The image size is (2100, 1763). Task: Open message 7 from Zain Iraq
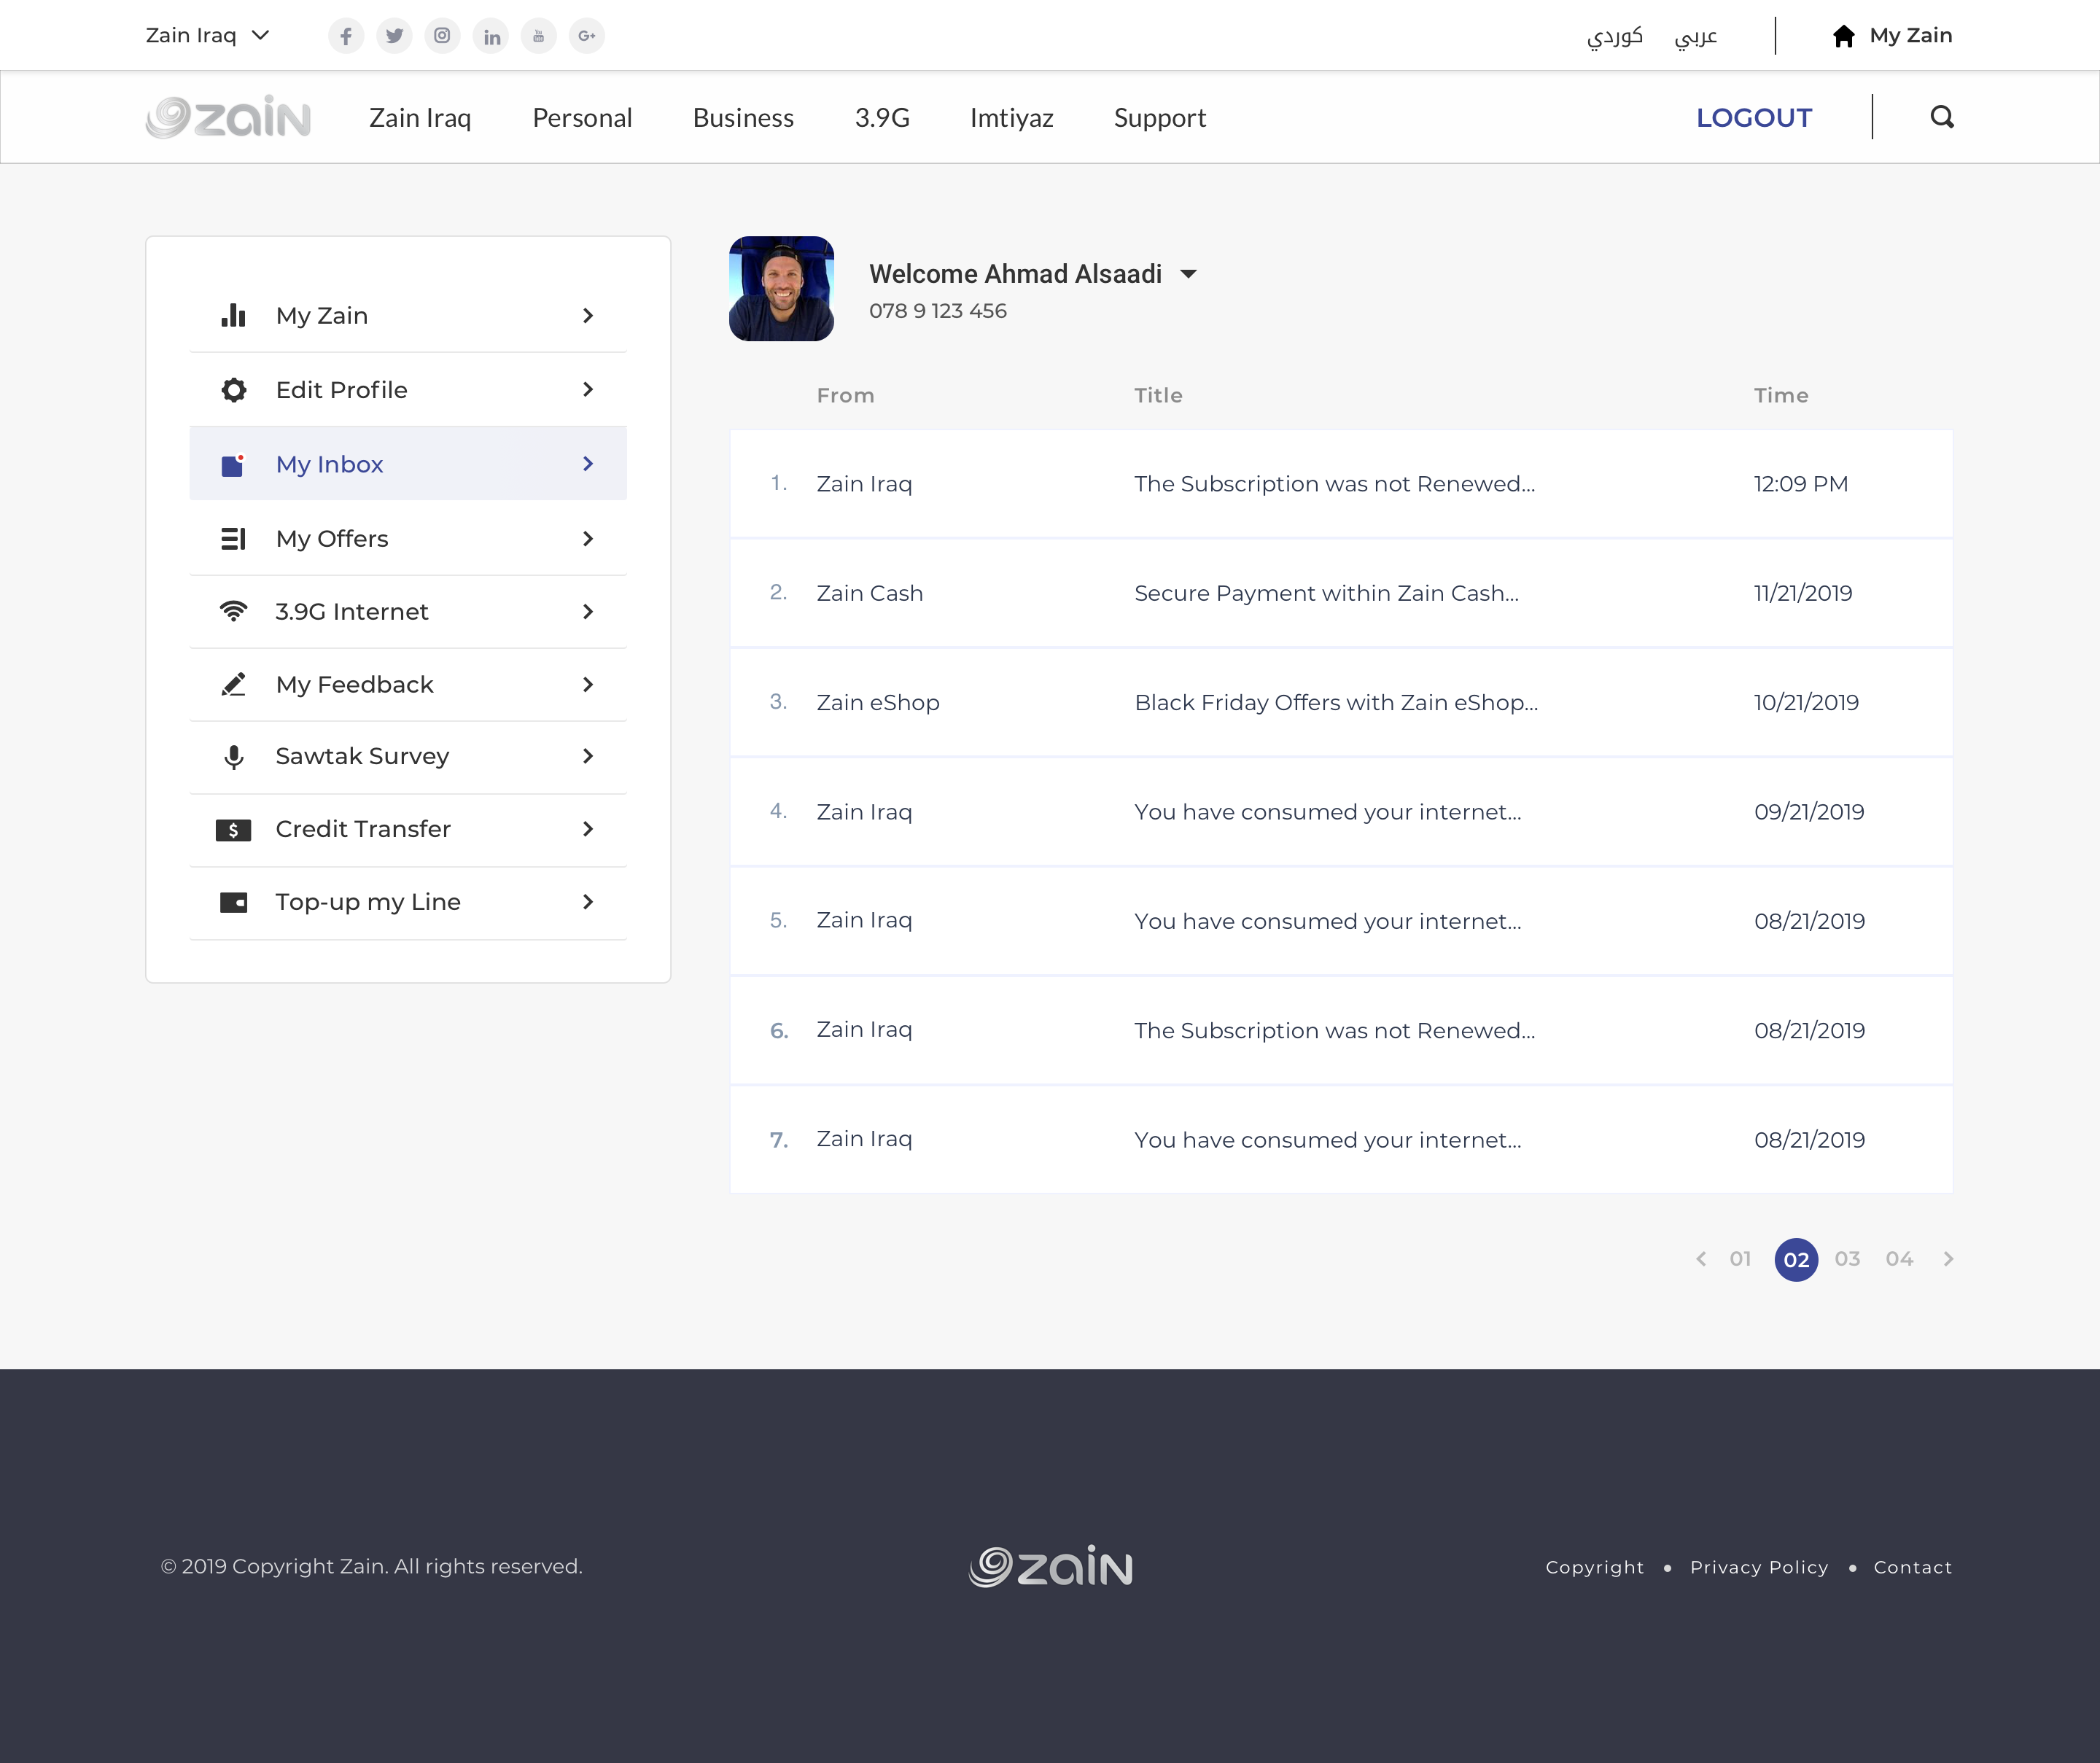pos(1341,1139)
